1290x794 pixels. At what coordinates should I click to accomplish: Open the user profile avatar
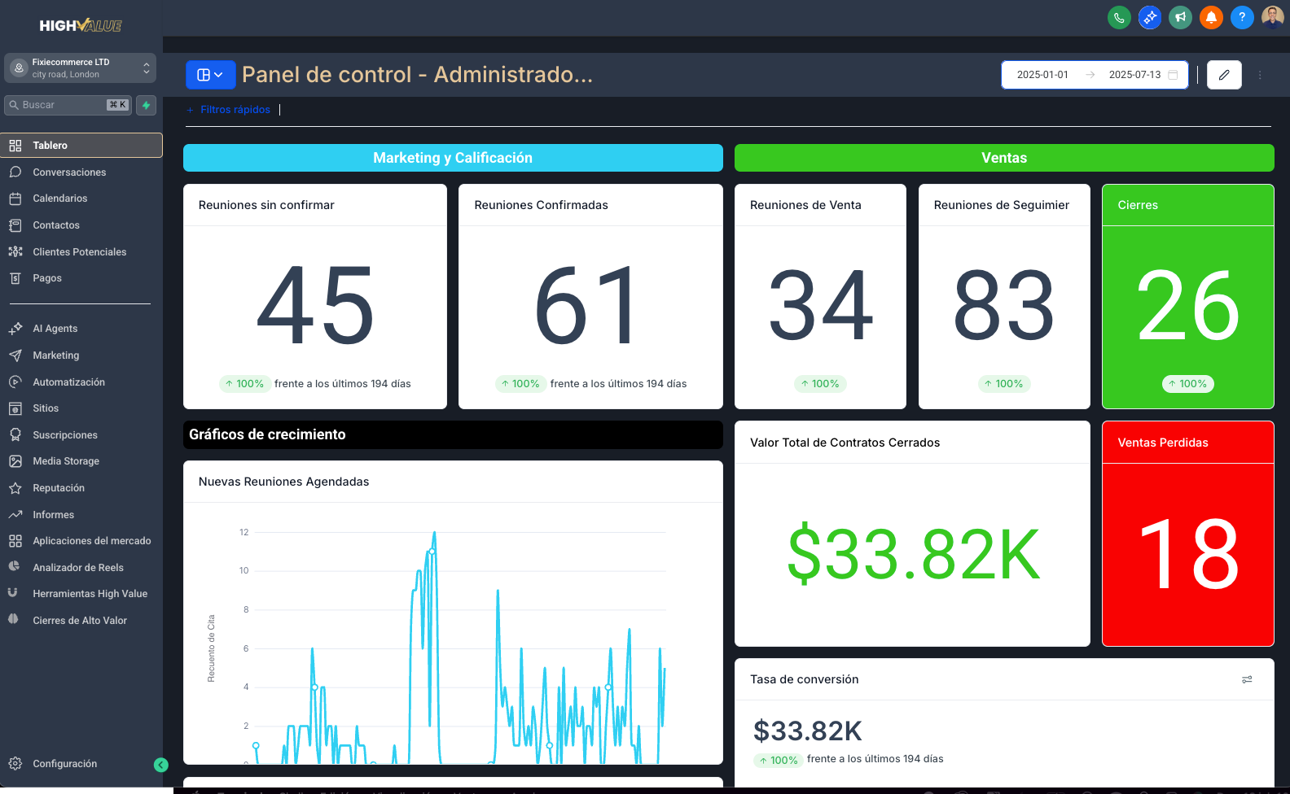pos(1272,17)
